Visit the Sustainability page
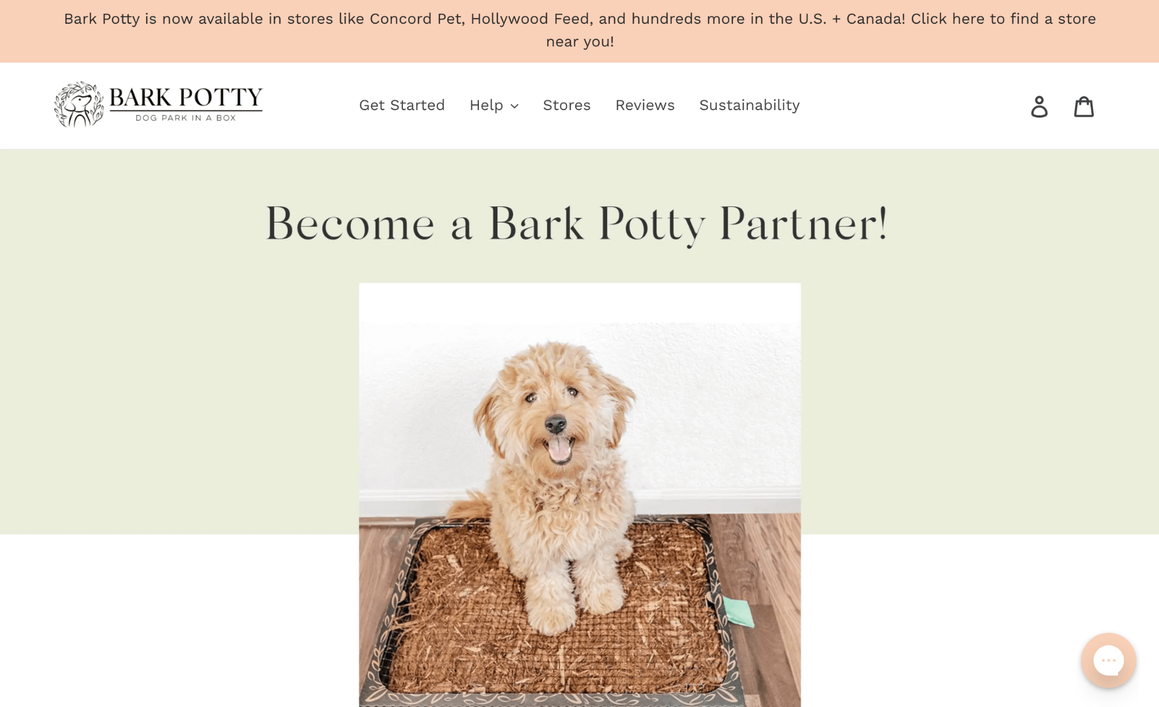Viewport: 1159px width, 707px height. pos(749,105)
